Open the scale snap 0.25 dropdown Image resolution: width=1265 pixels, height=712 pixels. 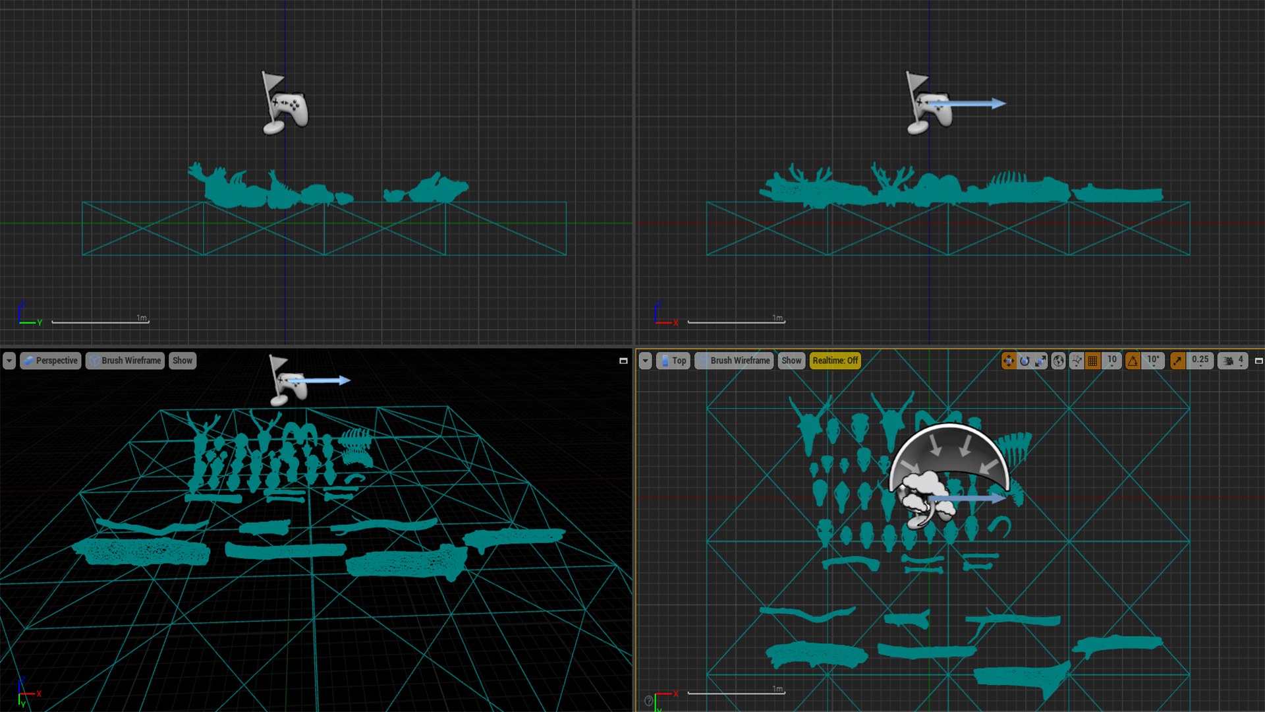click(1200, 361)
